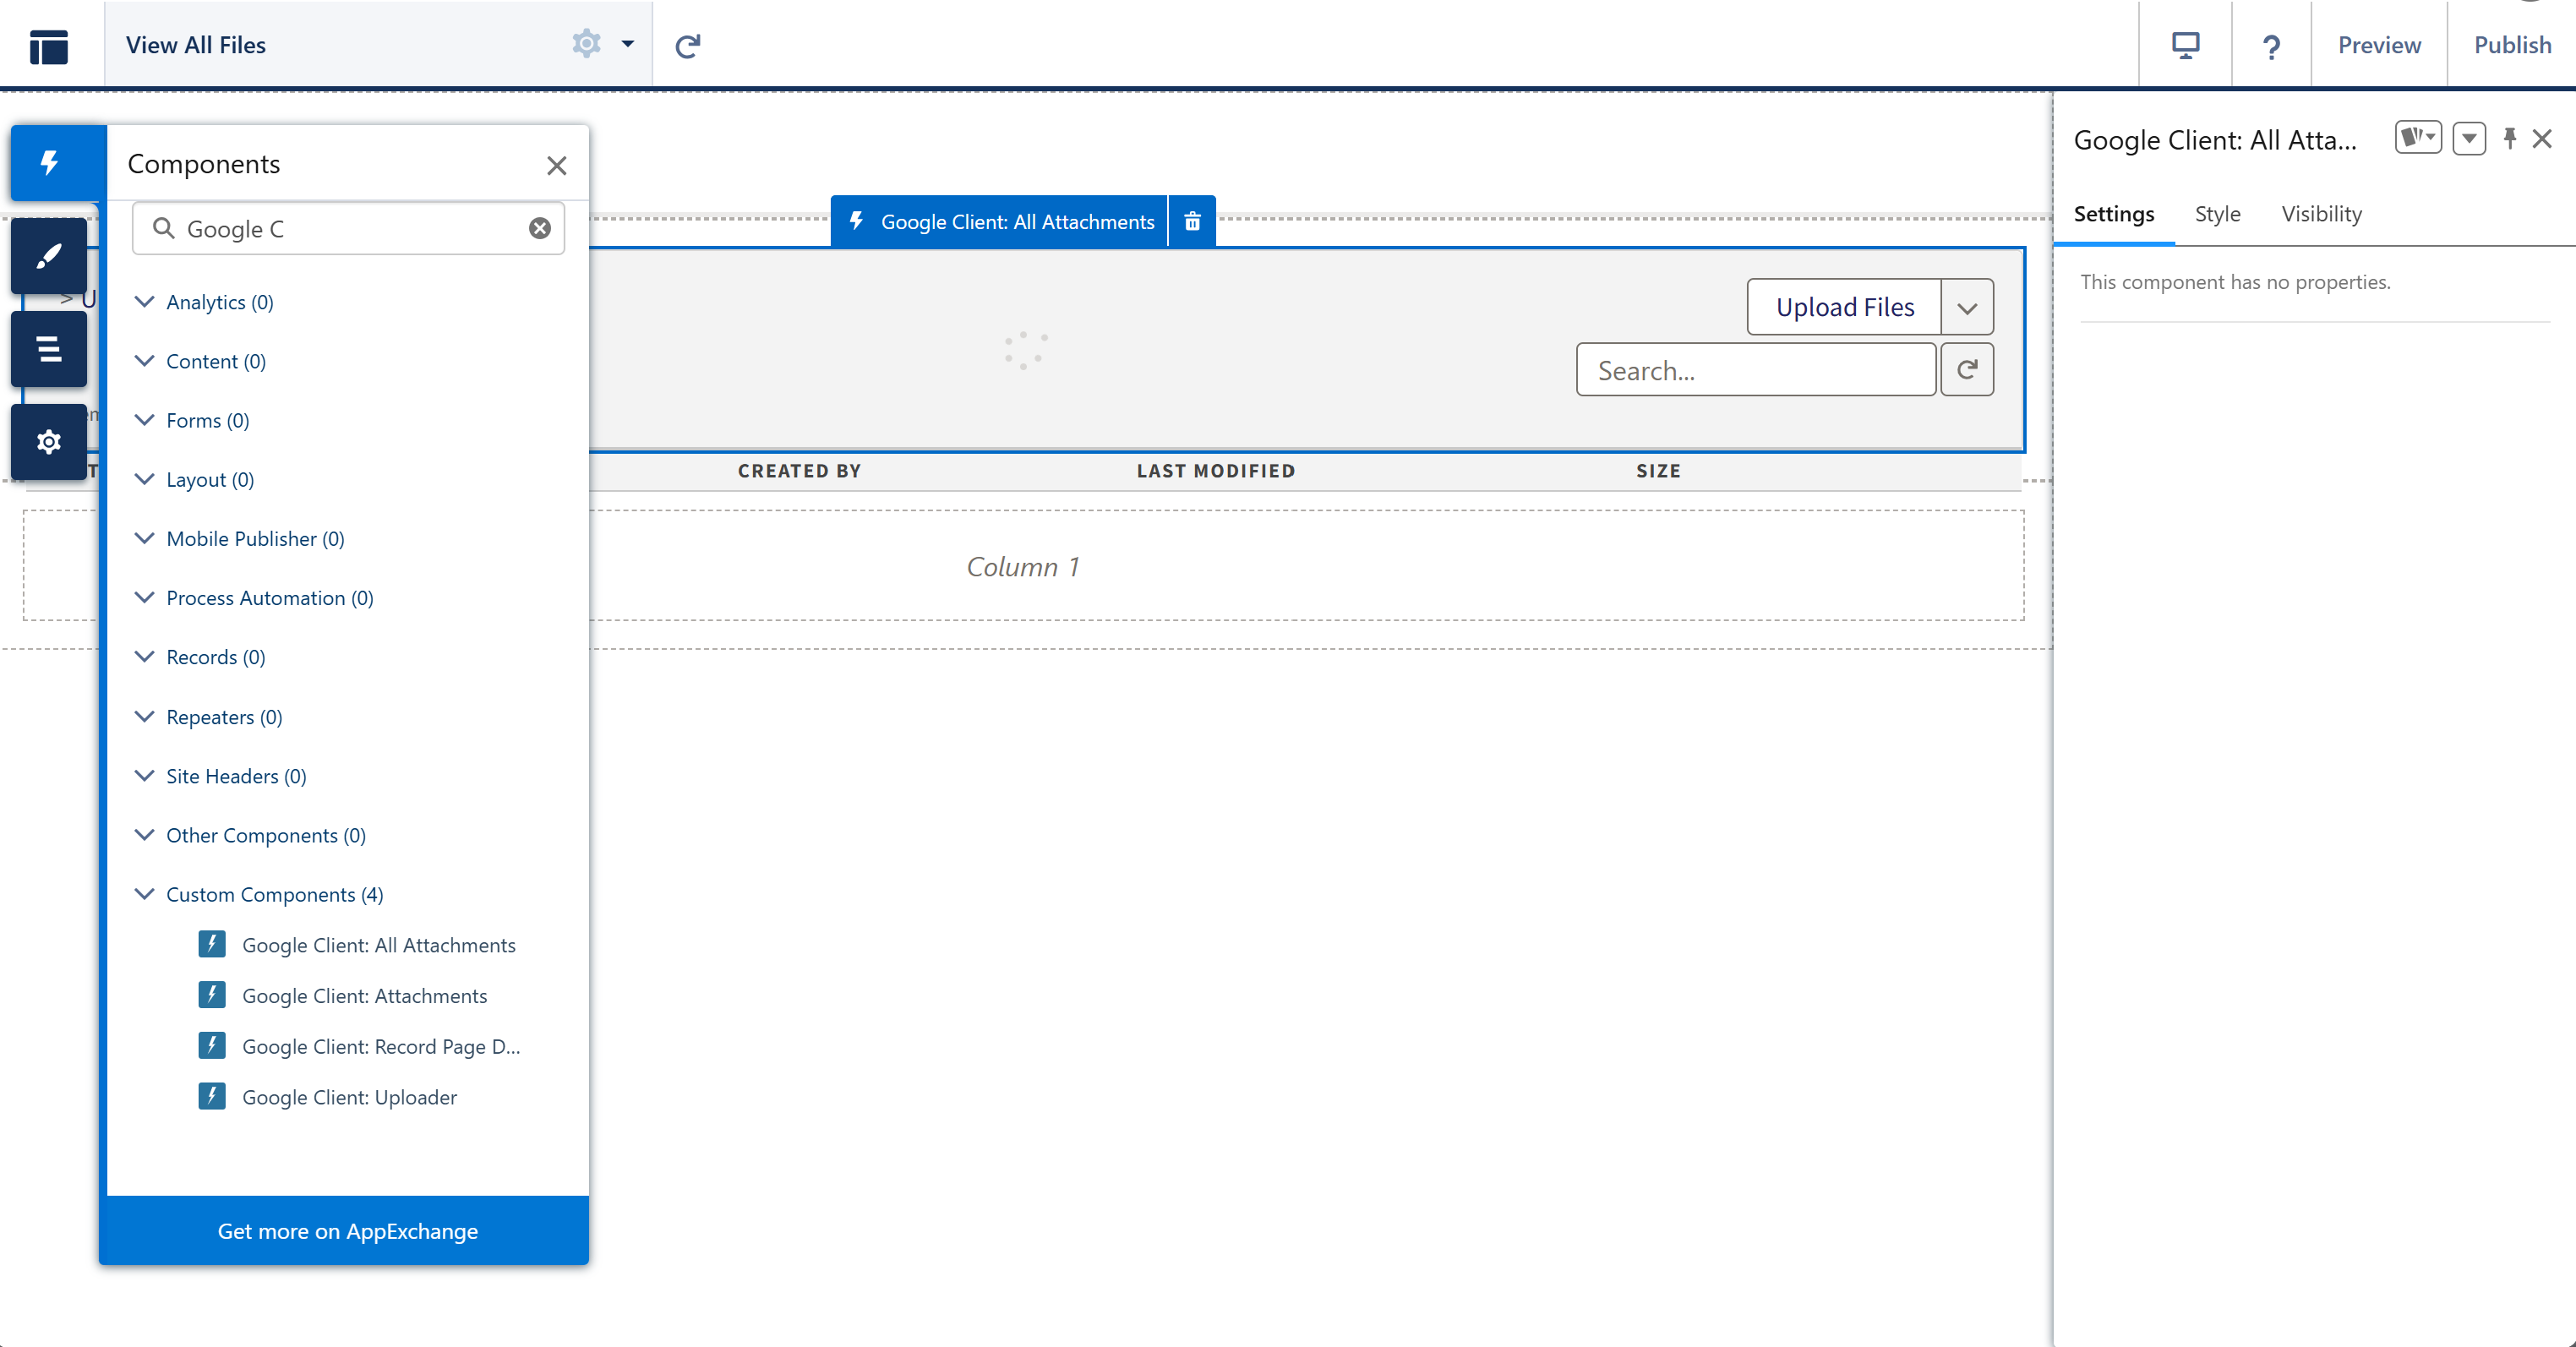The image size is (2576, 1347).
Task: Select the Column 1 placeholder region
Action: pyautogui.click(x=1023, y=566)
